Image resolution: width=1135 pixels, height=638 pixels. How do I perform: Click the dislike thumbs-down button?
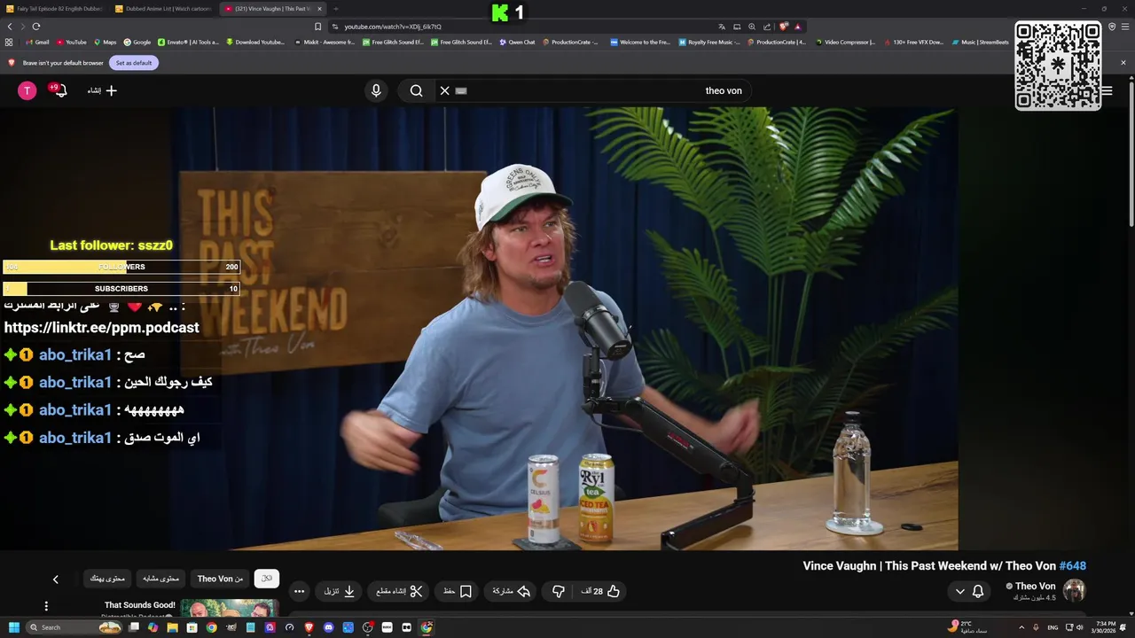click(x=559, y=591)
